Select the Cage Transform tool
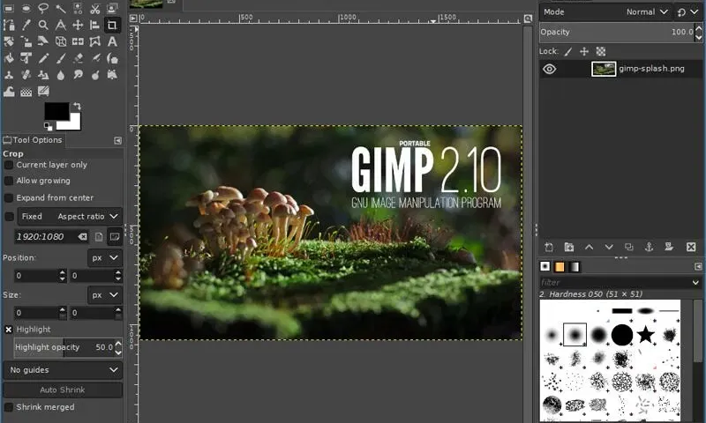Screen dimensions: 706x423 (x=95, y=41)
